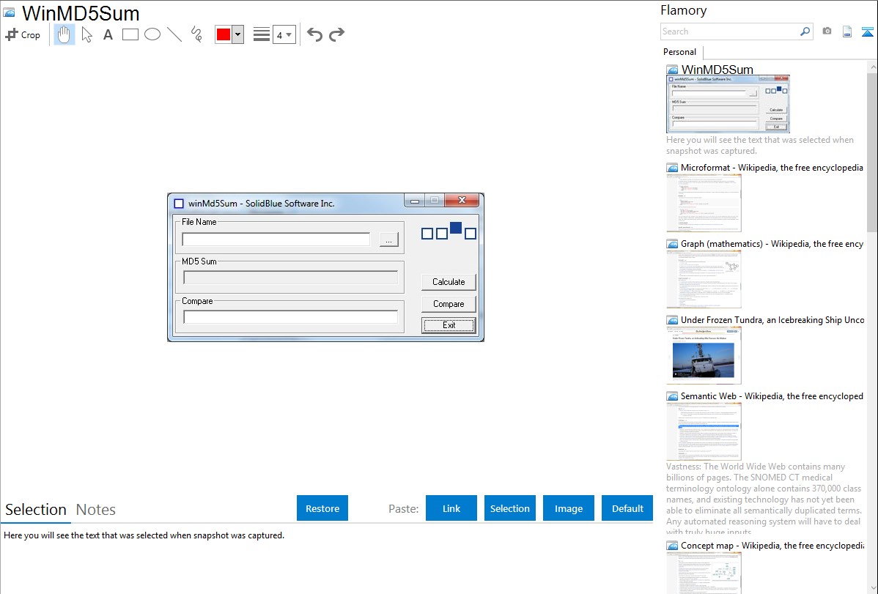This screenshot has height=594, width=878.
Task: Open the Semantic Web snapshot thumbnail
Action: click(x=704, y=431)
